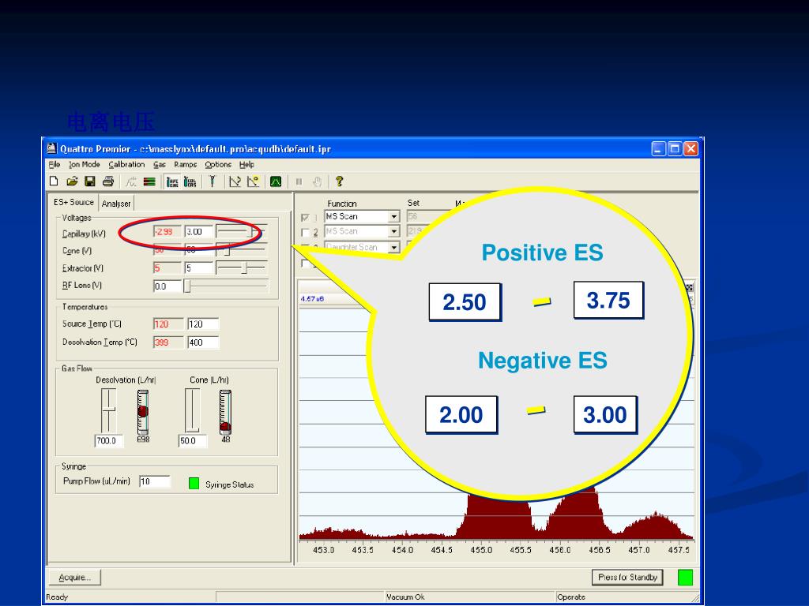The width and height of the screenshot is (809, 606).
Task: Open the Gas menu
Action: coord(160,164)
